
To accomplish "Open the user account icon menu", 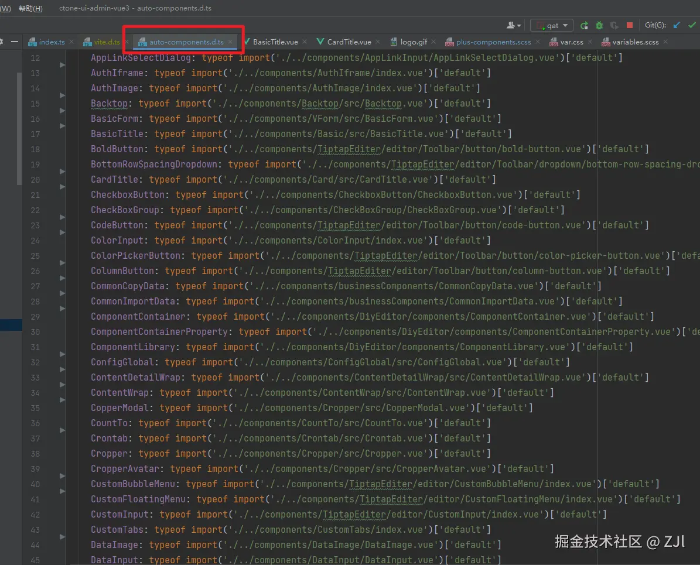I will pos(513,26).
